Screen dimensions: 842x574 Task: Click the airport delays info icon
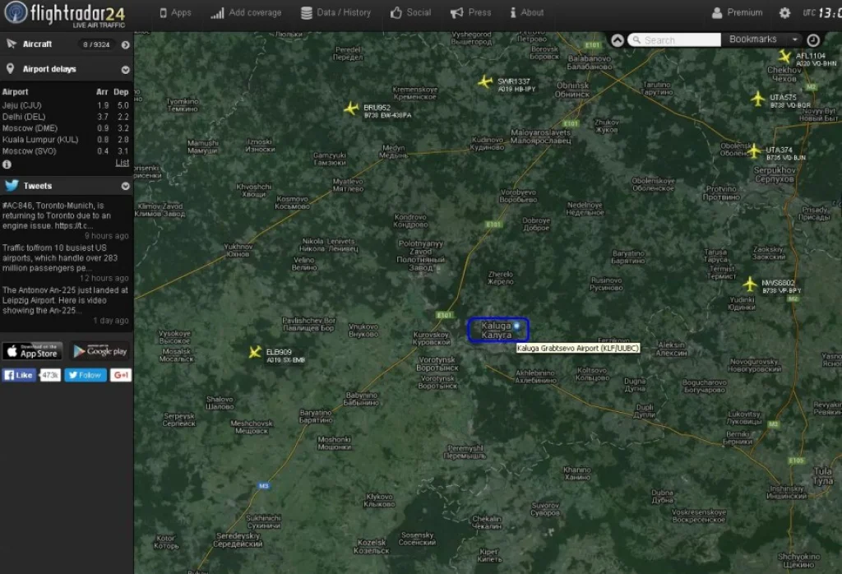(x=7, y=164)
